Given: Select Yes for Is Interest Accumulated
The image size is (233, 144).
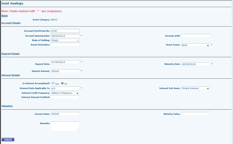Looking at the screenshot, I should tap(53, 83).
